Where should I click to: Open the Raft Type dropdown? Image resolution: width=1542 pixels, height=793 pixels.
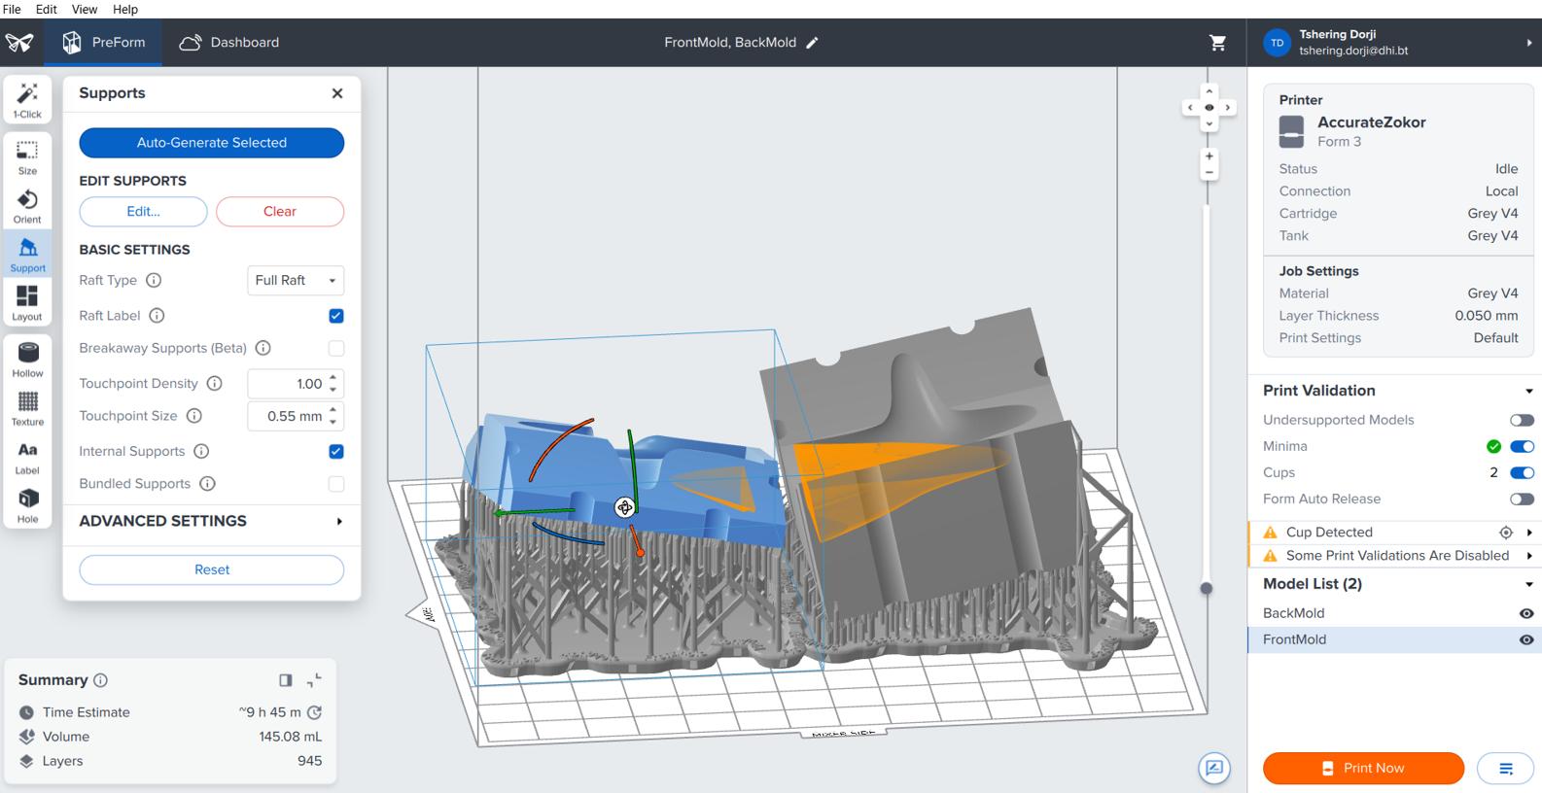(x=296, y=281)
